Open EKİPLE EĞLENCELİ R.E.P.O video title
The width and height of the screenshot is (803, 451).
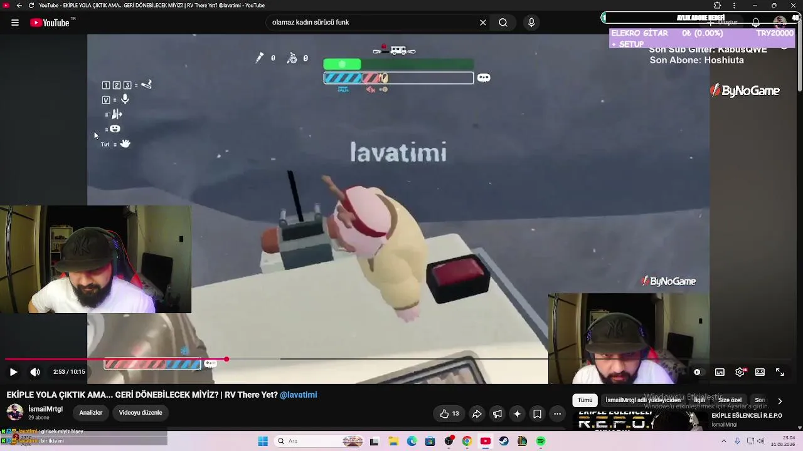point(747,416)
